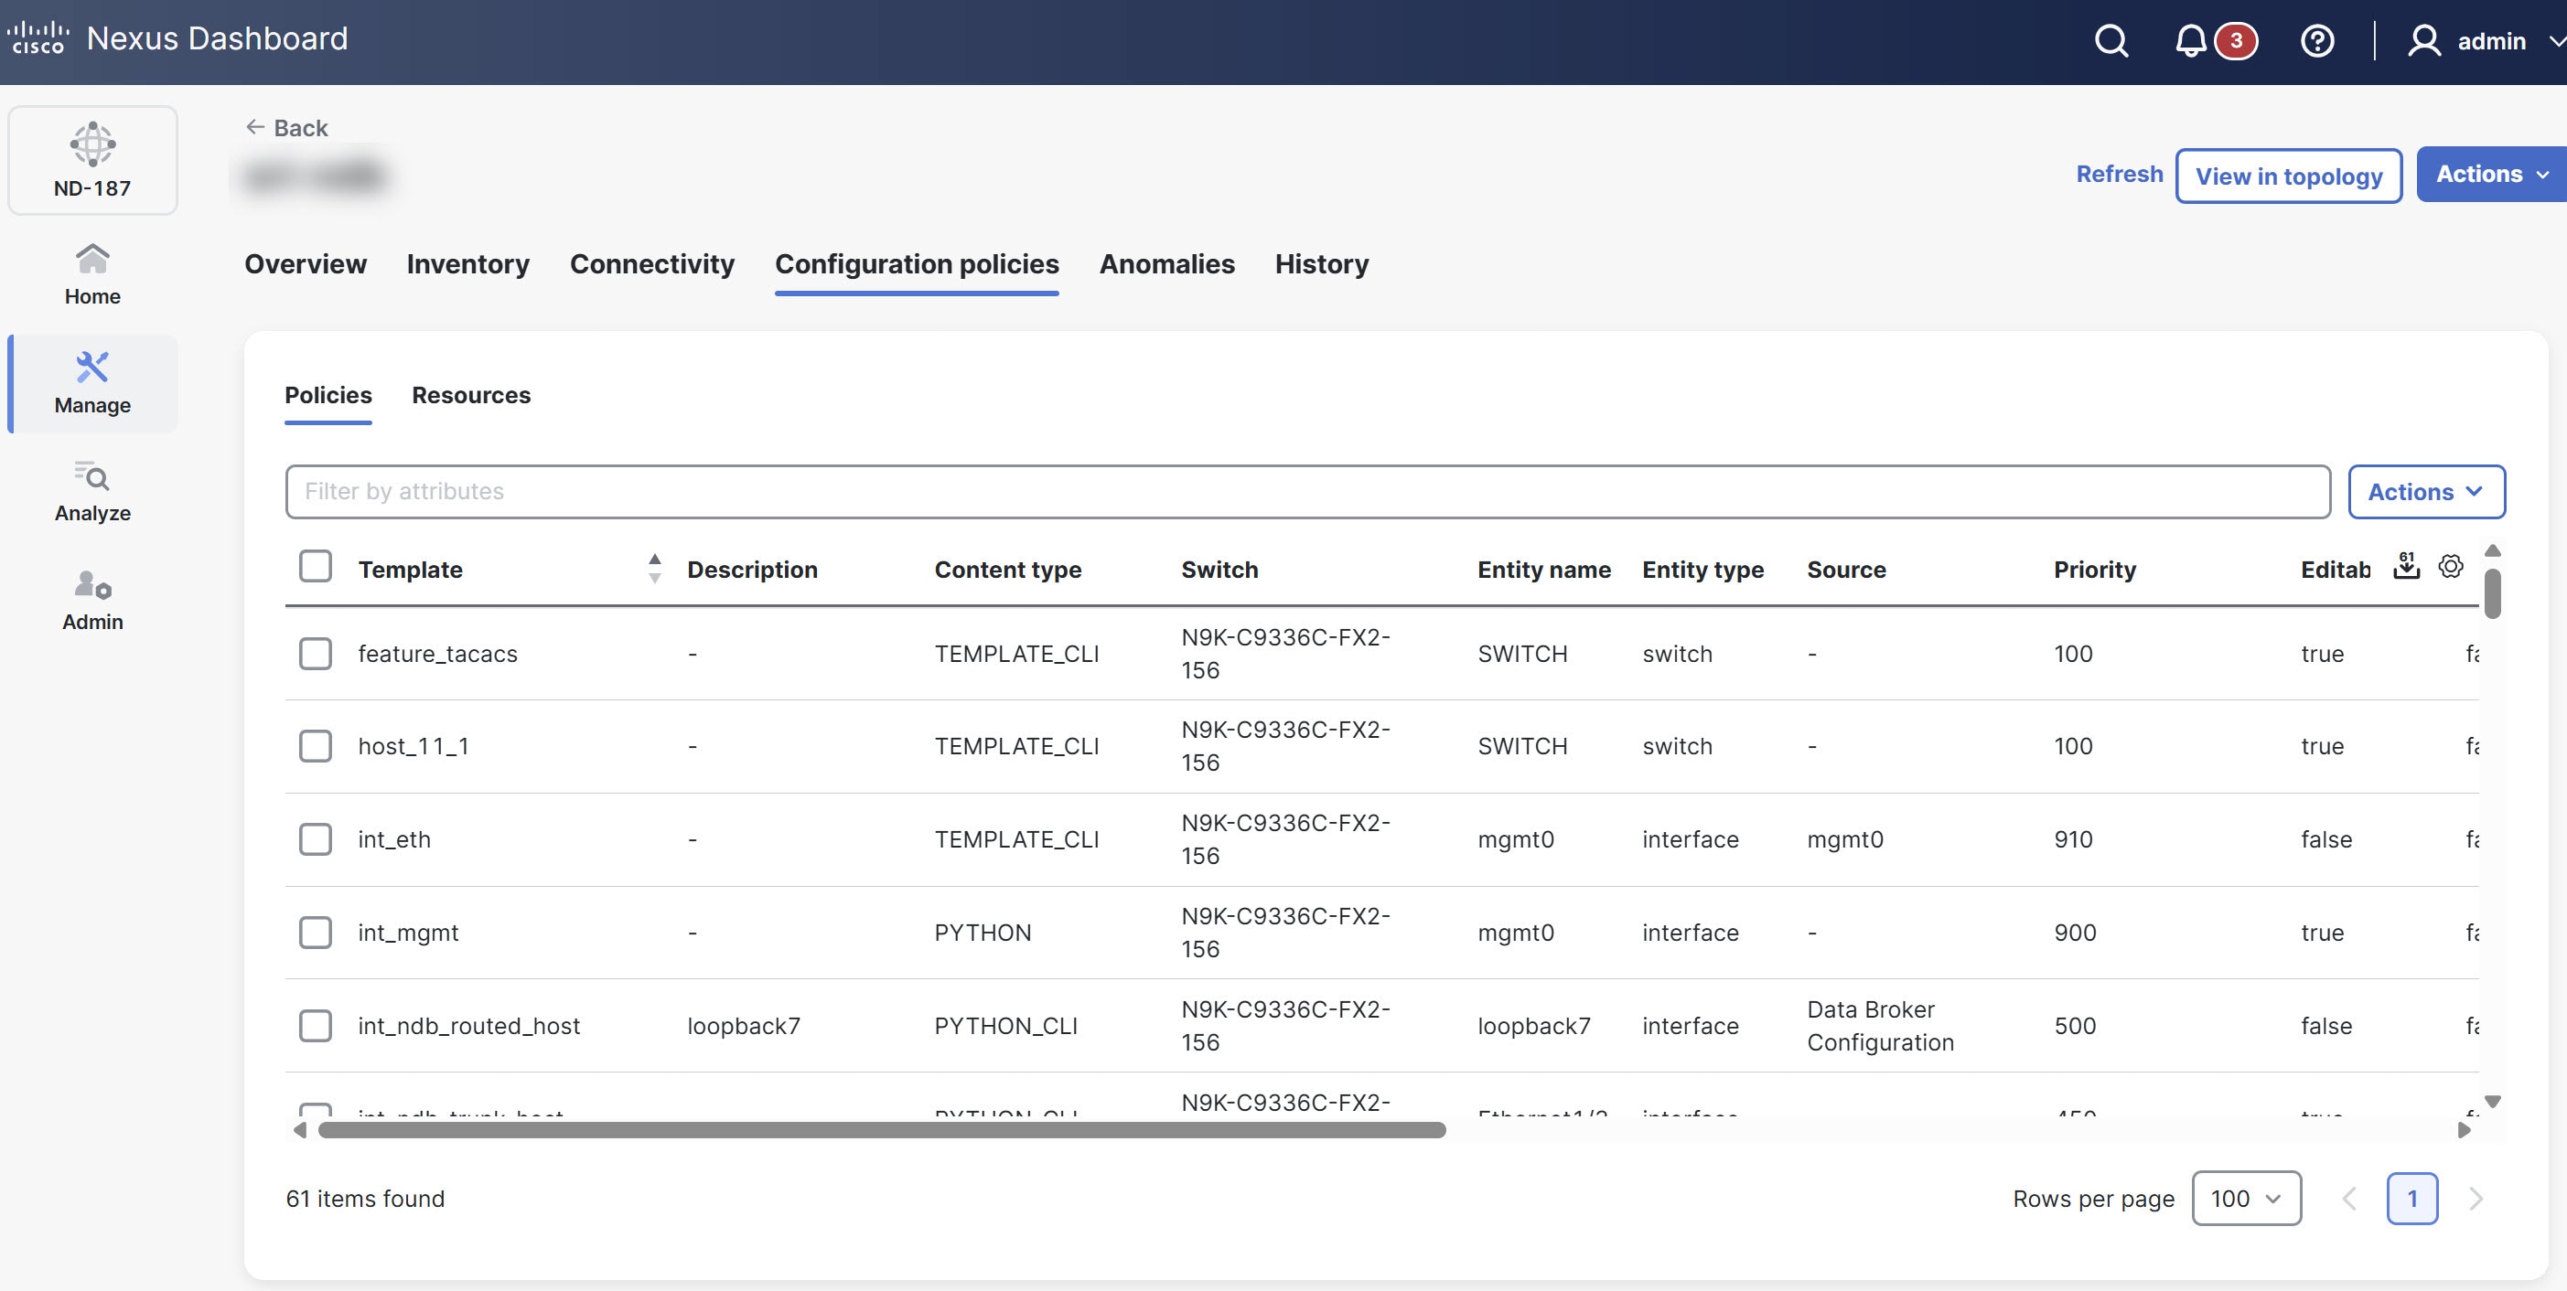2567x1291 pixels.
Task: Open the search icon in the top bar
Action: pyautogui.click(x=2111, y=41)
